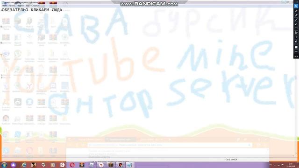Launch Internet Explorer from the taskbar

(24, 165)
